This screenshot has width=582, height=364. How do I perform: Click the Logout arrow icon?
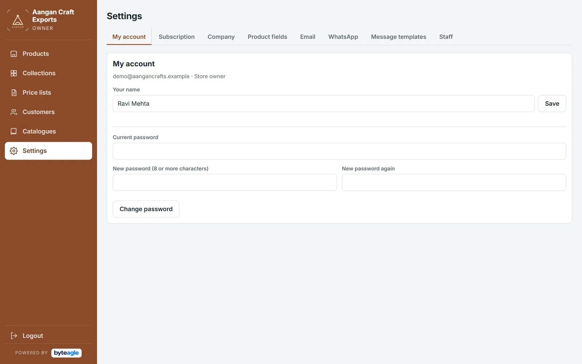tap(14, 336)
